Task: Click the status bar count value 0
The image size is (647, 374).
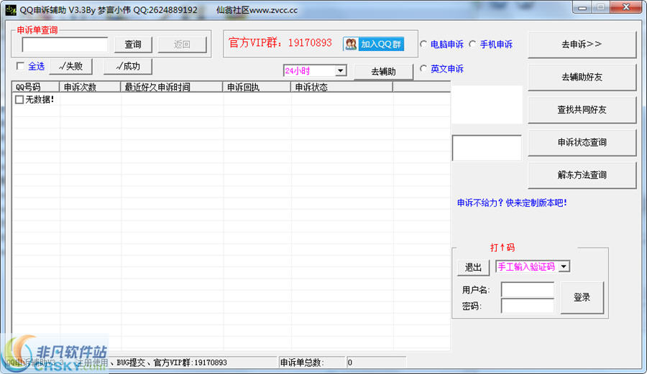Action: pyautogui.click(x=350, y=363)
